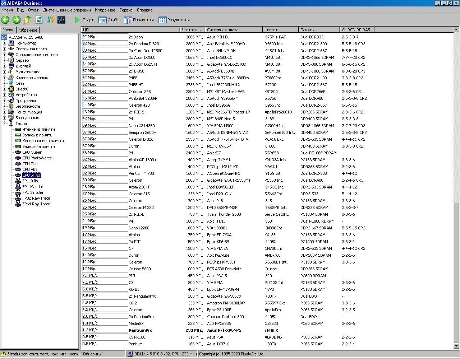This screenshot has width=460, height=359.
Task: Sort by the ЦП column header
Action: 130,30
